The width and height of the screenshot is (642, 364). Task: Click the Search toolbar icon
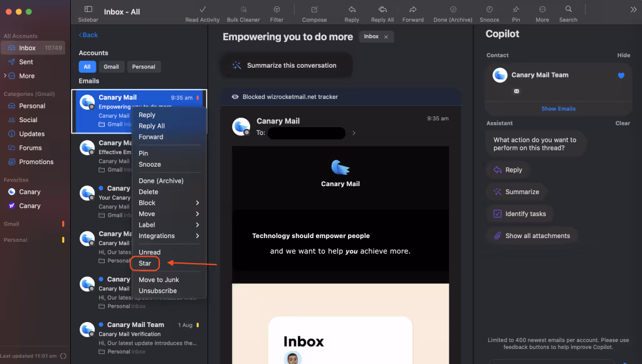coord(568,9)
